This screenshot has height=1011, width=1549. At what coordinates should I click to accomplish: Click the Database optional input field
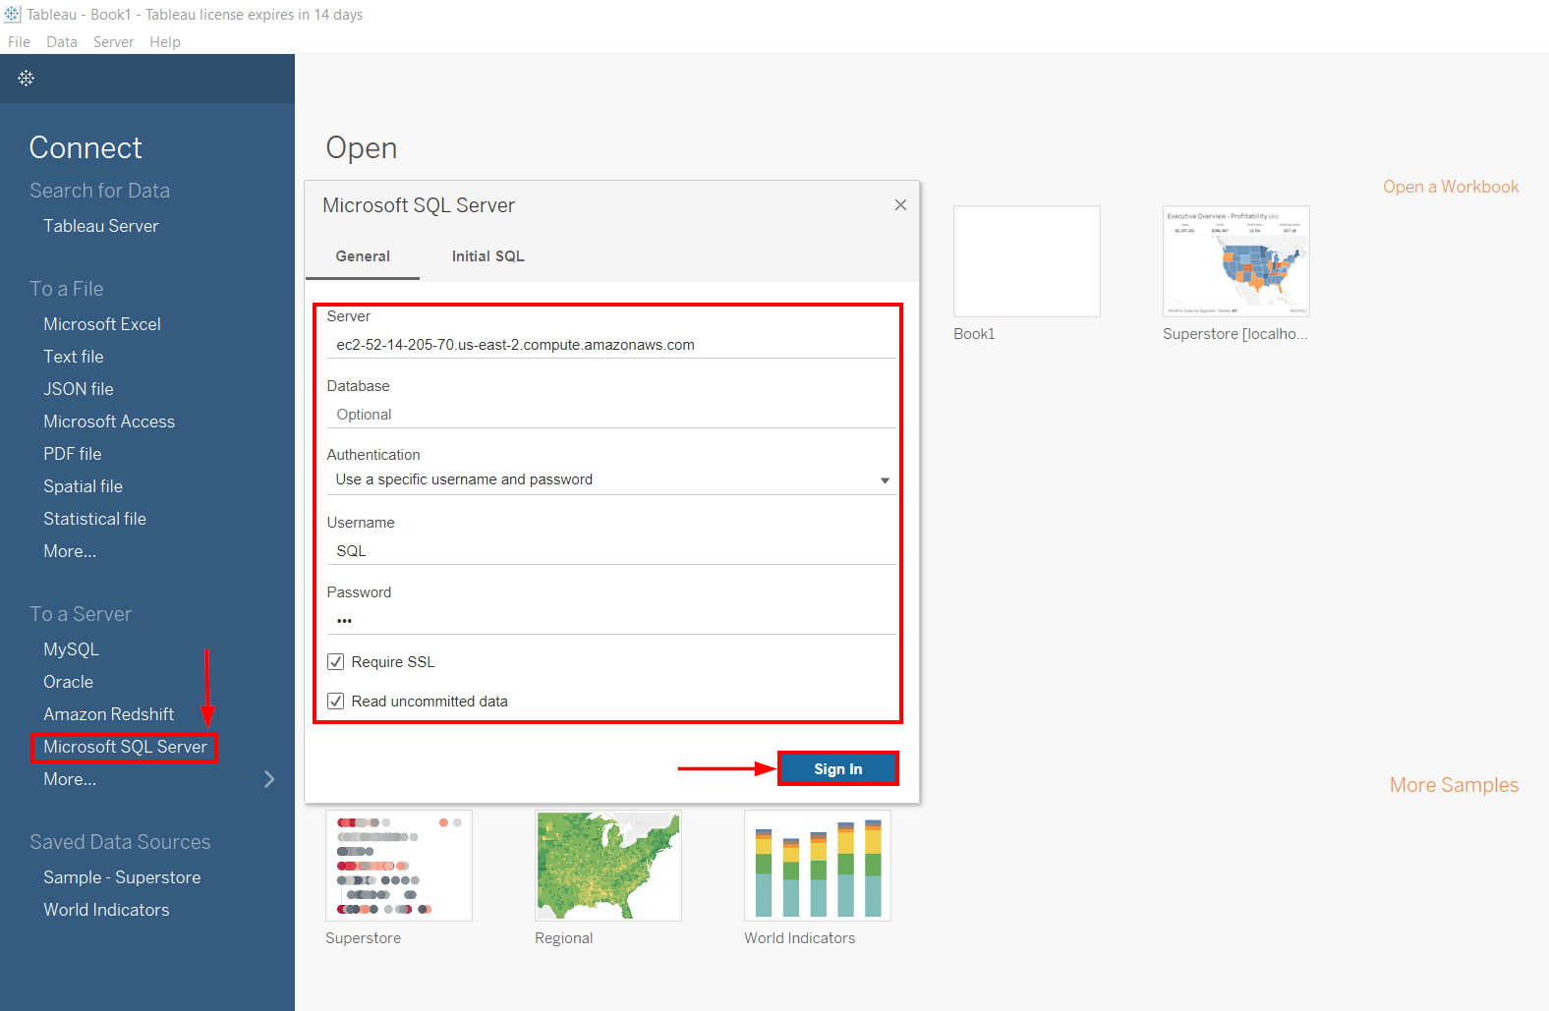pos(611,415)
